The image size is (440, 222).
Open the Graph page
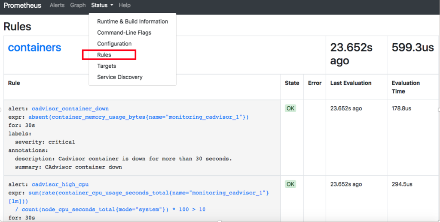coord(78,5)
